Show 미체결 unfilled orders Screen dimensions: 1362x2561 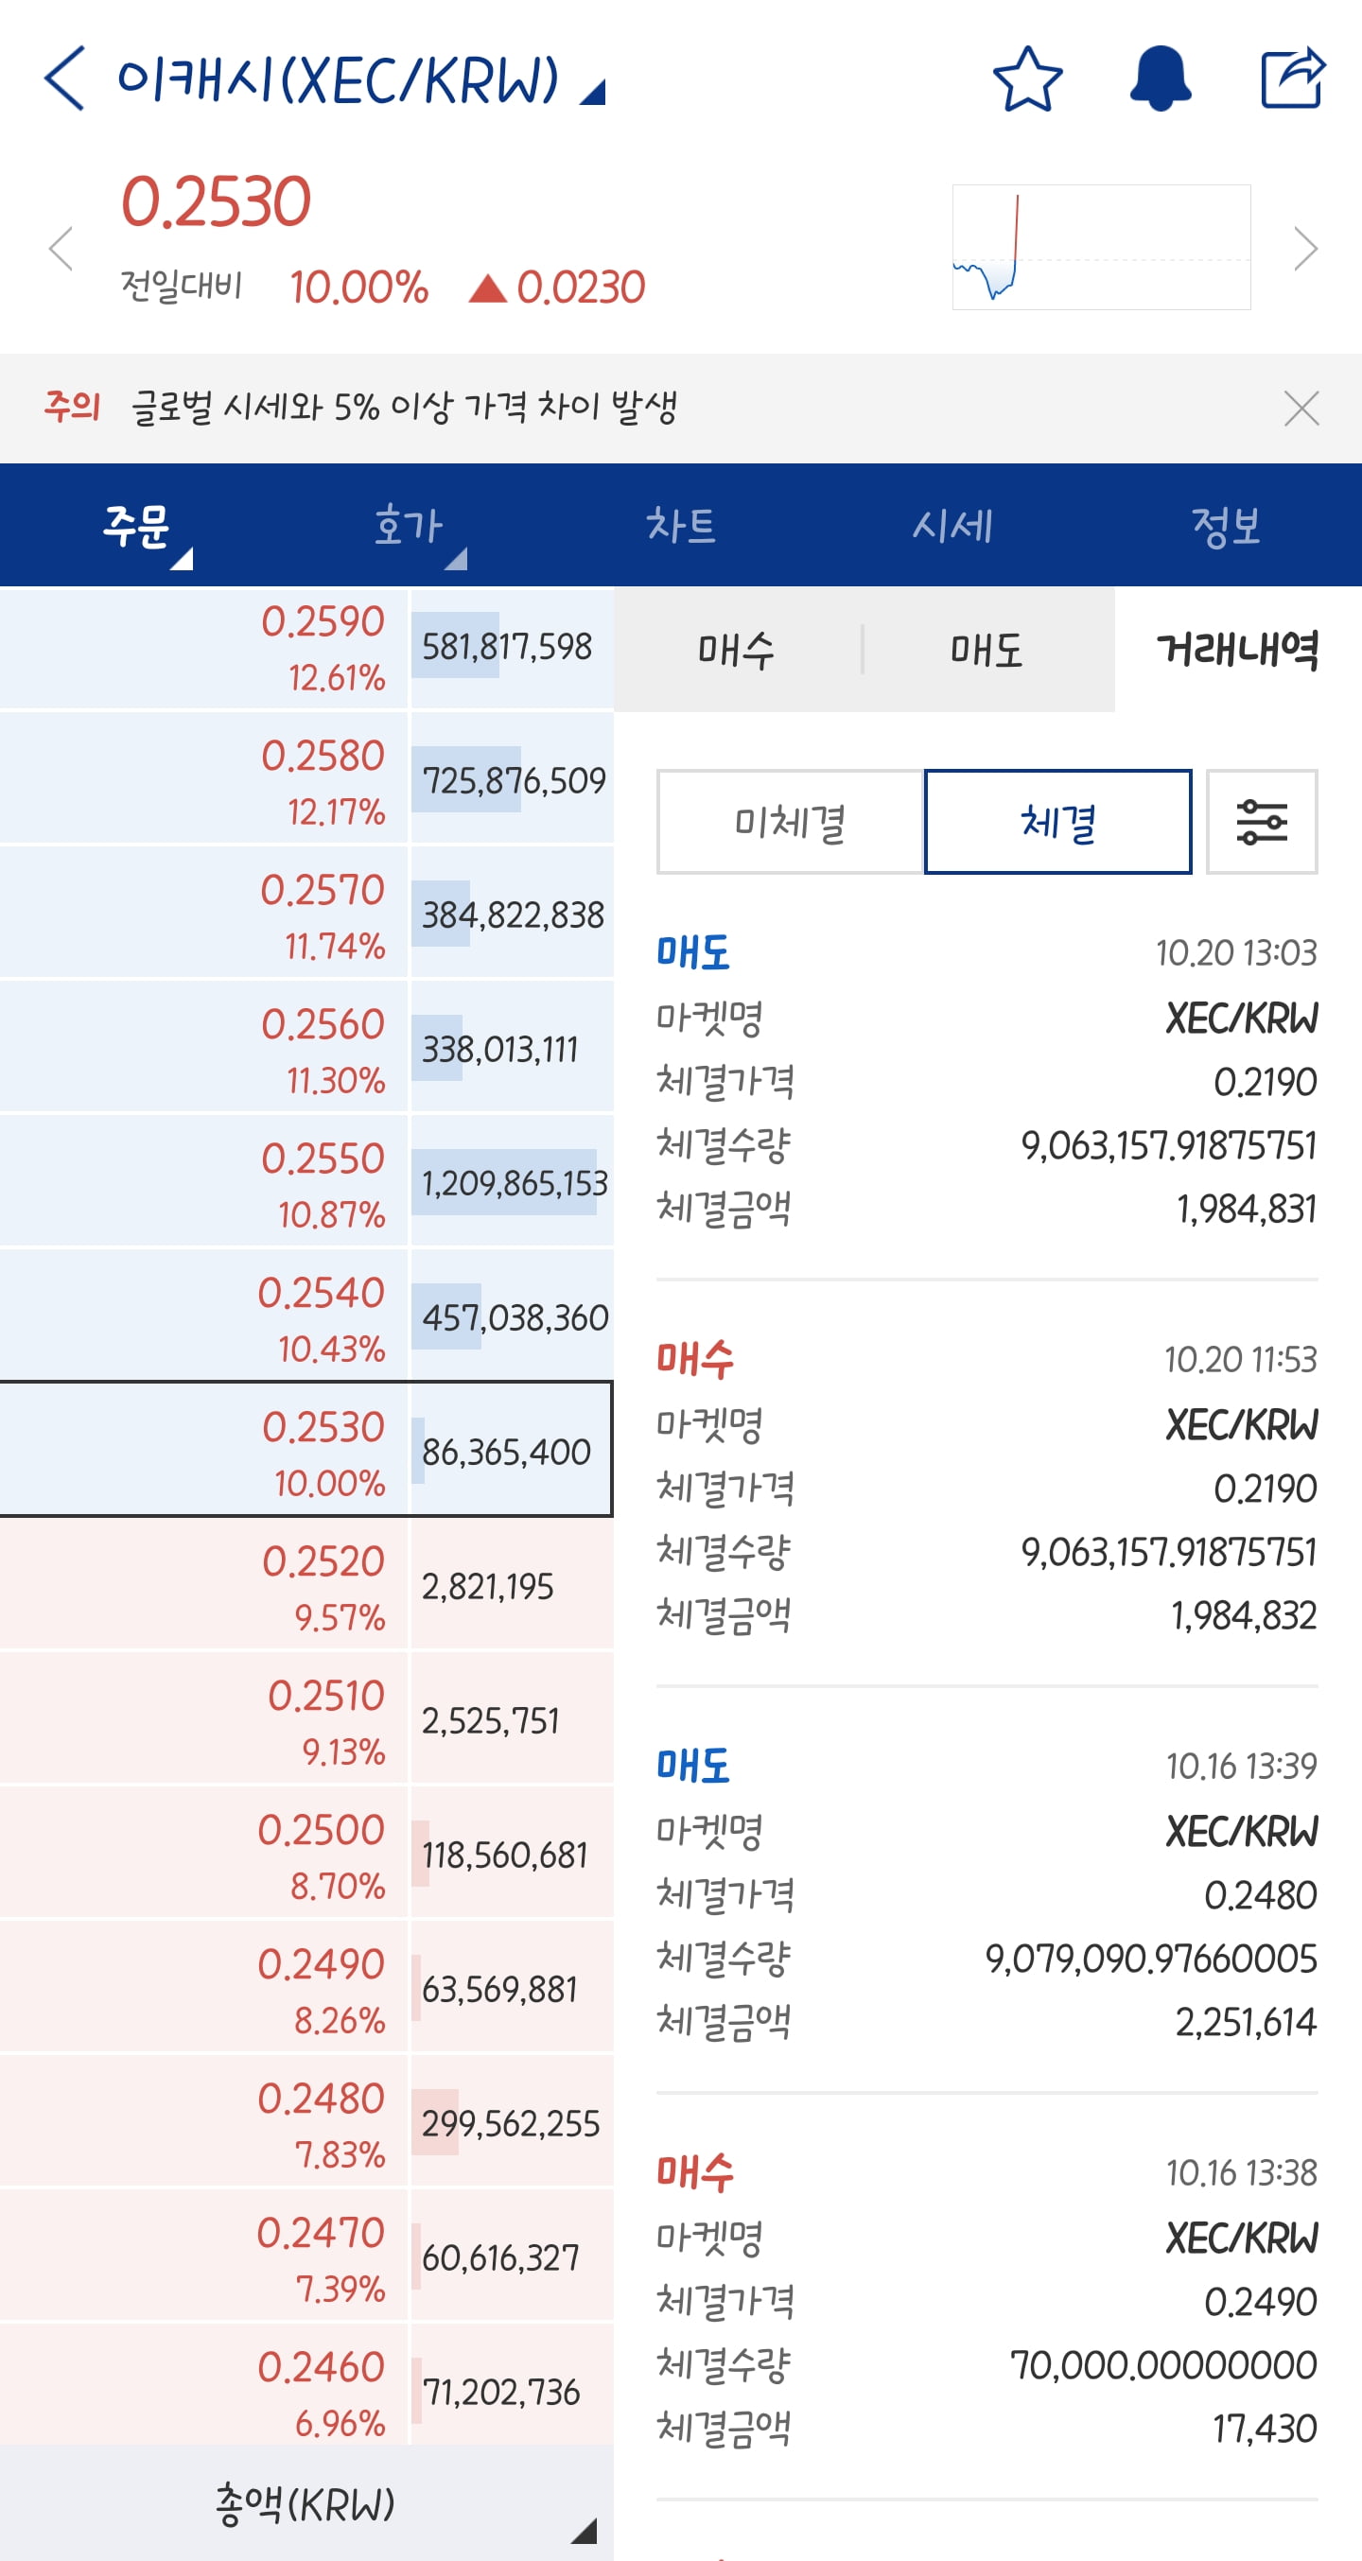coord(791,822)
